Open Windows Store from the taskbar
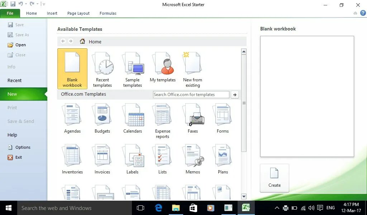367x215 pixels. pyautogui.click(x=193, y=208)
